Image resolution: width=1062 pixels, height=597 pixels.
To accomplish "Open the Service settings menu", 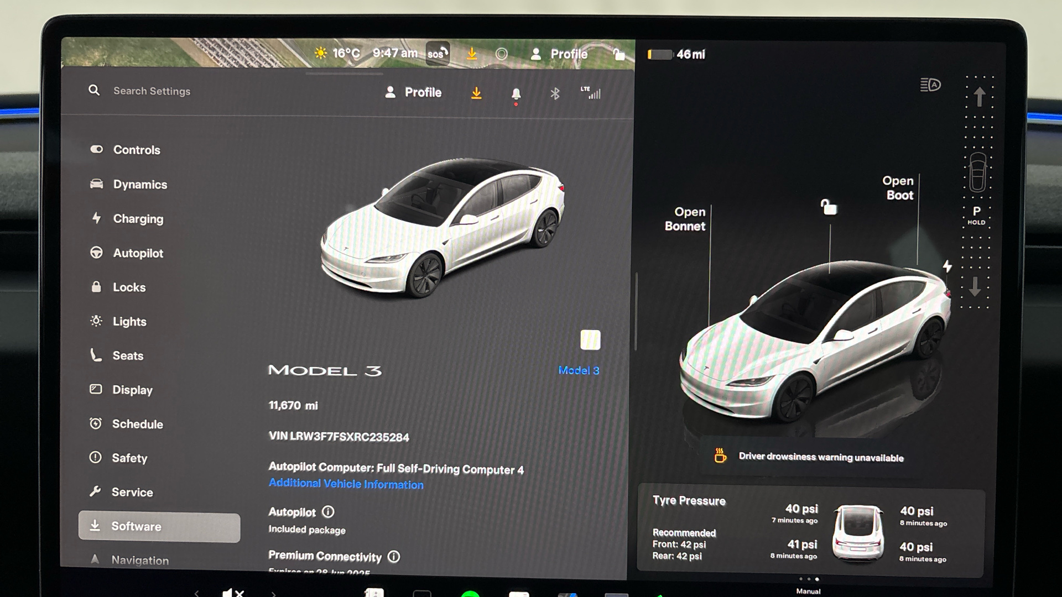I will 121,492.
